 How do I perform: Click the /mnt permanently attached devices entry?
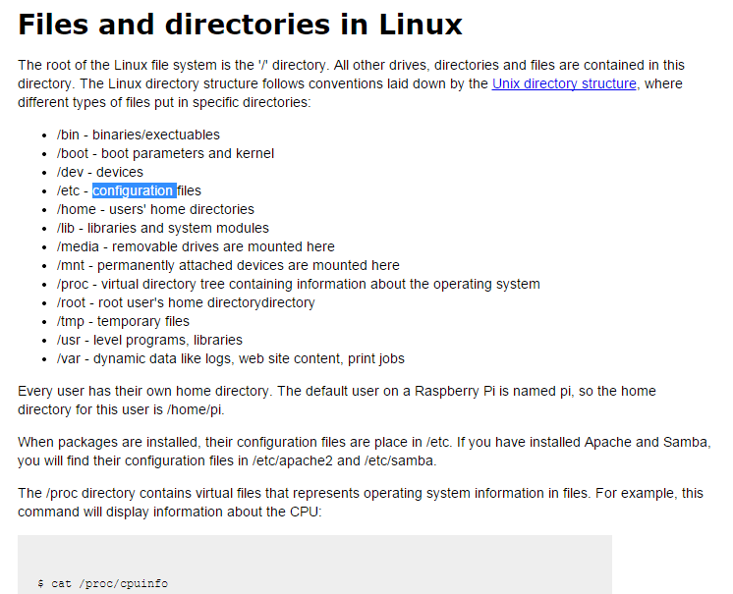pos(228,265)
